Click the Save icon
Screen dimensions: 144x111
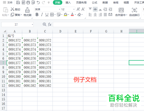click(x=18, y=3)
